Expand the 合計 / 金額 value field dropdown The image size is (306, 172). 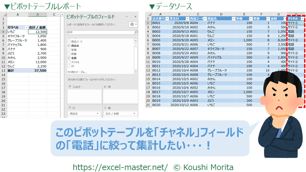134,114
